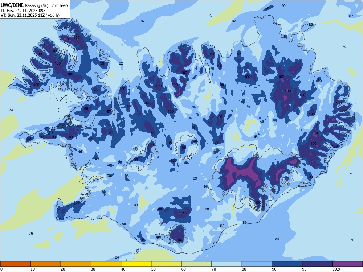Select the dark blue 90–95 legend swatch

click(x=287, y=264)
